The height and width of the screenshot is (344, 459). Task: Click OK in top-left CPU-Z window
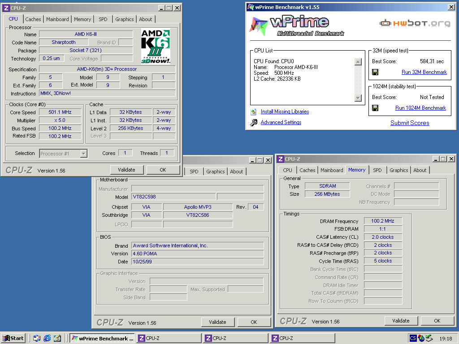163,170
